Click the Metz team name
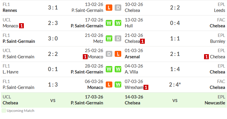The height and width of the screenshot is (119, 227). coord(98,41)
